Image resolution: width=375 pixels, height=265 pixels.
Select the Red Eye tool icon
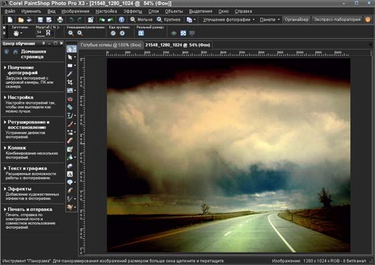click(70, 99)
